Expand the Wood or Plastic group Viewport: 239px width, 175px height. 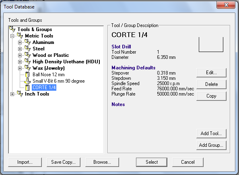[x=20, y=55]
